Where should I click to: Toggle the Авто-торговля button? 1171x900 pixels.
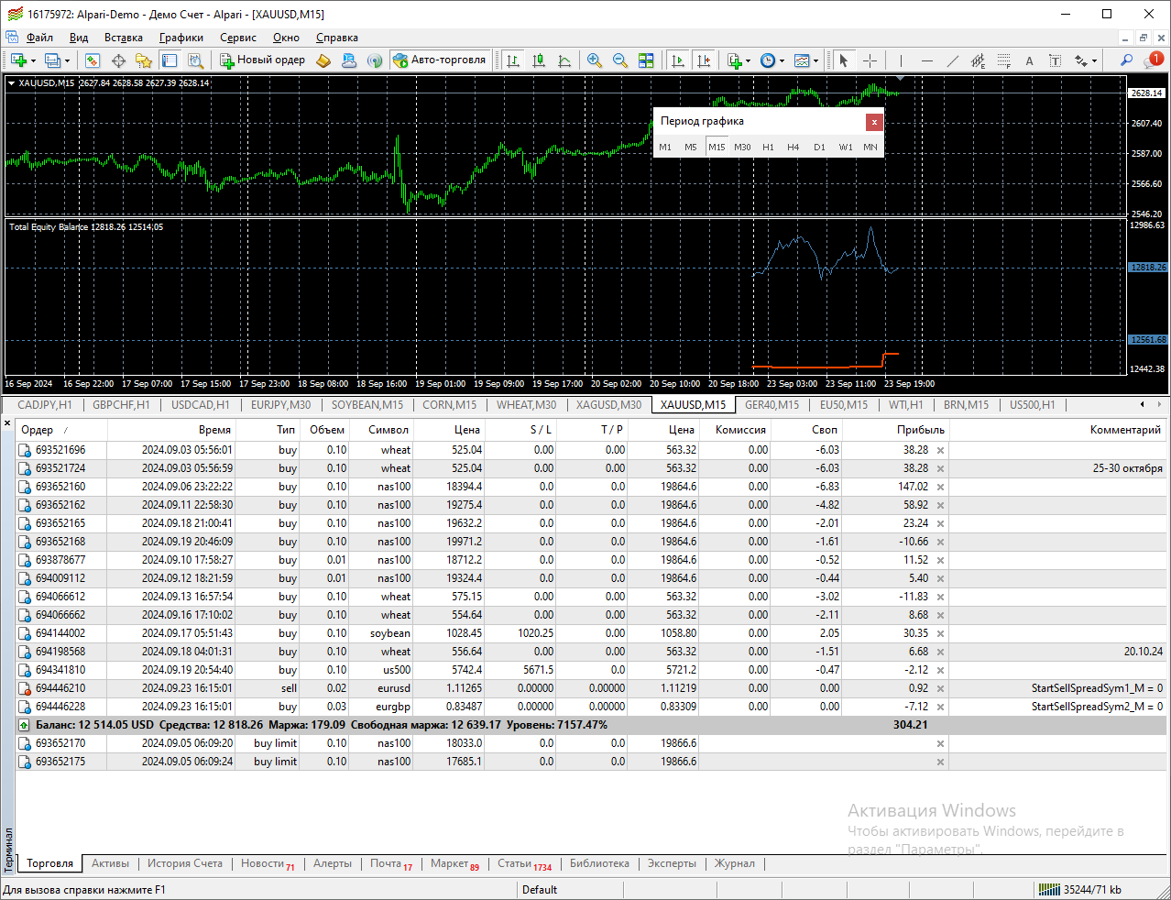[x=440, y=60]
